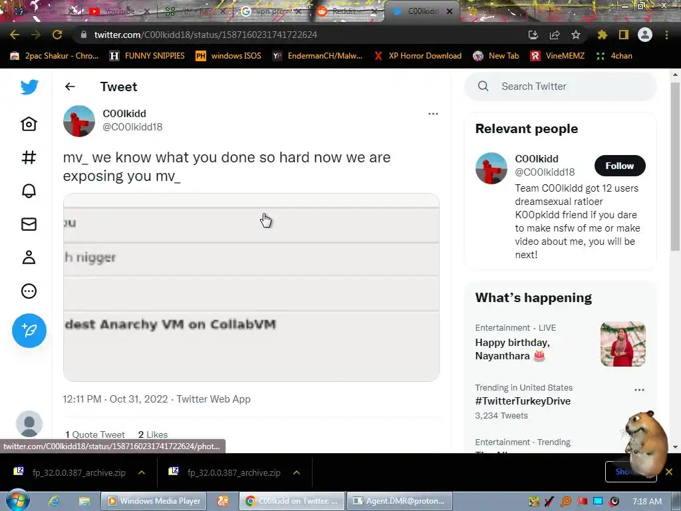The image size is (681, 511).
Task: Open the @C00lkidd18 handle on the tweet
Action: pyautogui.click(x=132, y=127)
